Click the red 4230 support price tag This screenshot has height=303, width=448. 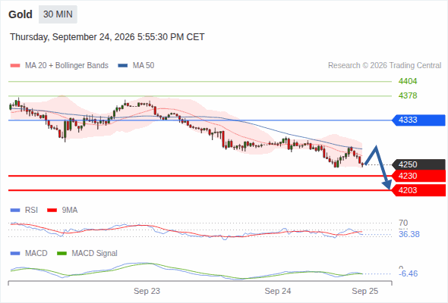tap(418, 176)
